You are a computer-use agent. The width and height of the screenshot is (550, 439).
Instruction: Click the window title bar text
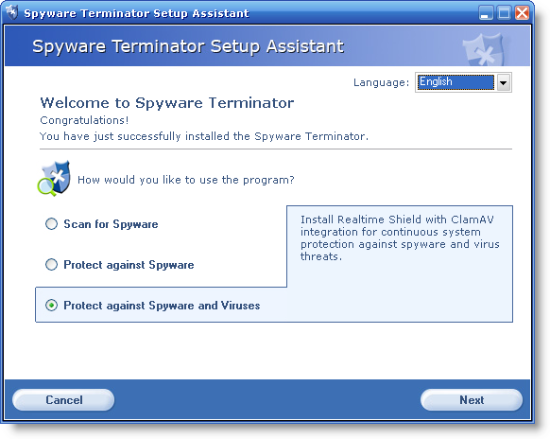click(136, 13)
